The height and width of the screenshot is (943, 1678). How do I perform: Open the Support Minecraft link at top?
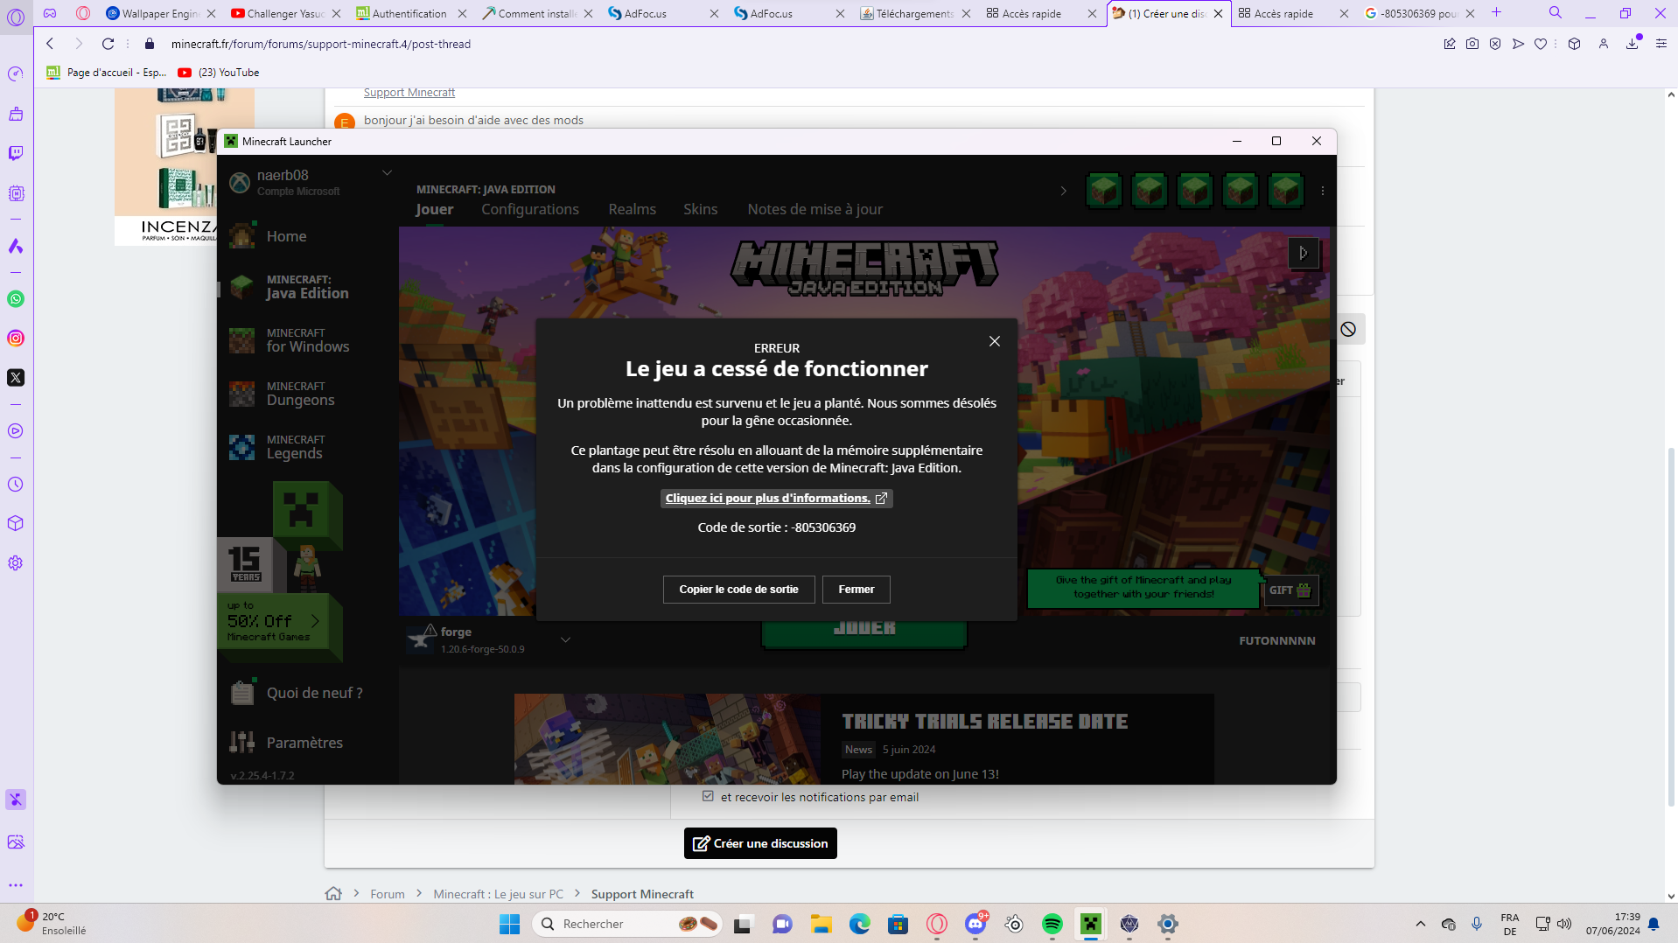point(409,93)
